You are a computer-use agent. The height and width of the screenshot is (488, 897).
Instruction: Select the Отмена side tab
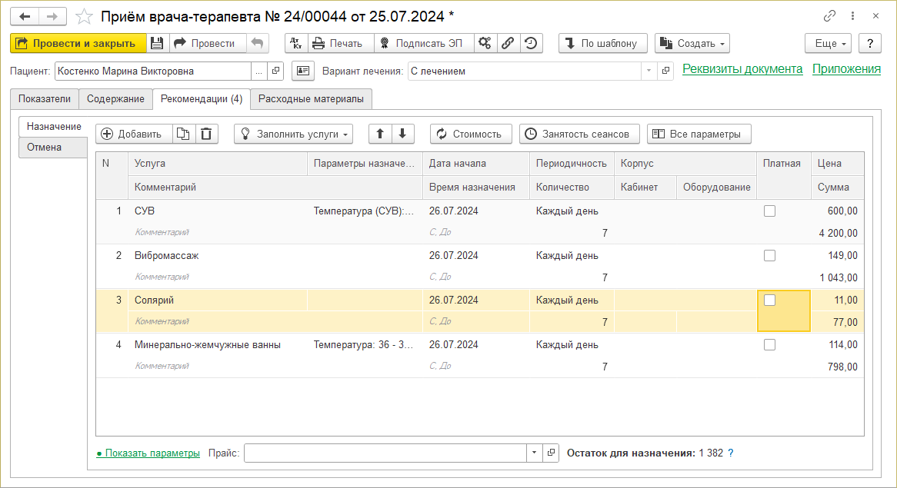[x=44, y=147]
